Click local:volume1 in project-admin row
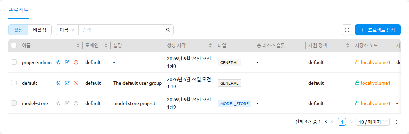The width and height of the screenshot is (409, 134). pos(376,62)
